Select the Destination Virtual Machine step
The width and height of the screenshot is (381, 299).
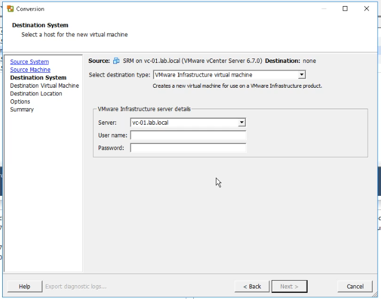(x=45, y=86)
